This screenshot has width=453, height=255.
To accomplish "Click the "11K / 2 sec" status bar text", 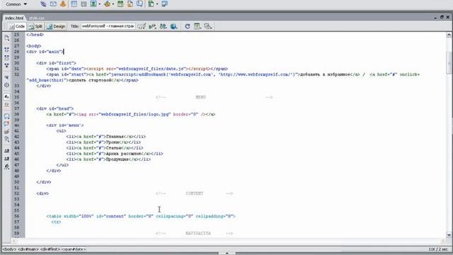I will click(x=438, y=249).
